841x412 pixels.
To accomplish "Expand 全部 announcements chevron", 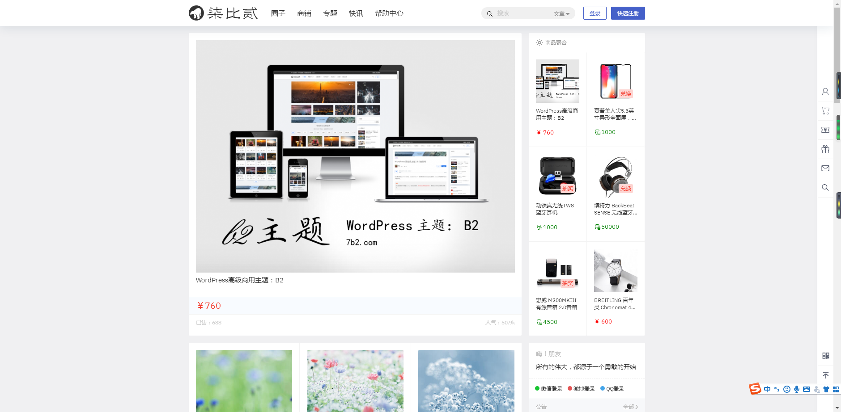I will point(631,407).
